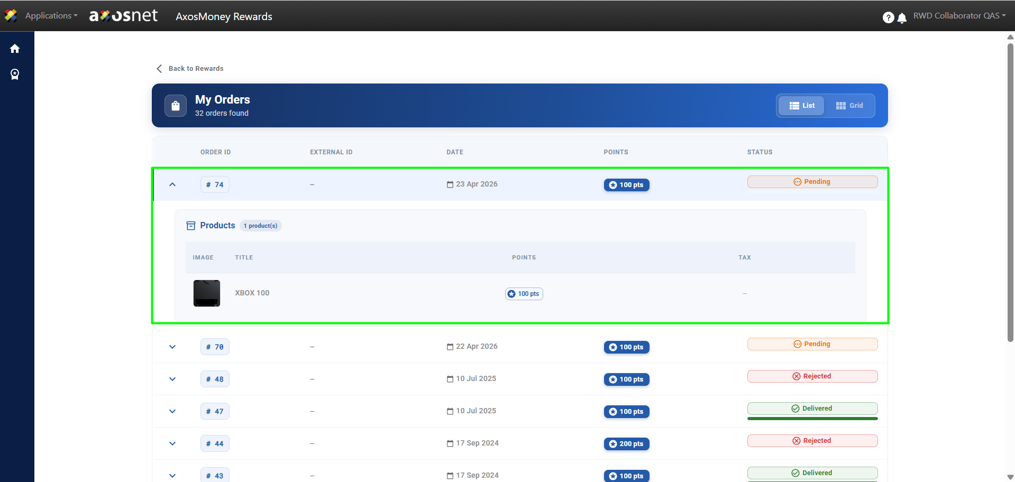Image resolution: width=1015 pixels, height=482 pixels.
Task: Switch to Grid view
Action: (849, 106)
